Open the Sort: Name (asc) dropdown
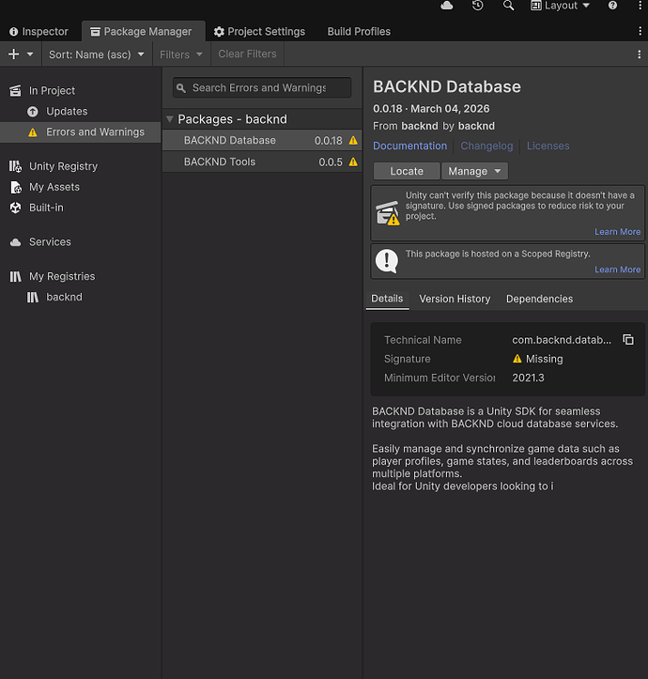This screenshot has height=679, width=648. 97,54
